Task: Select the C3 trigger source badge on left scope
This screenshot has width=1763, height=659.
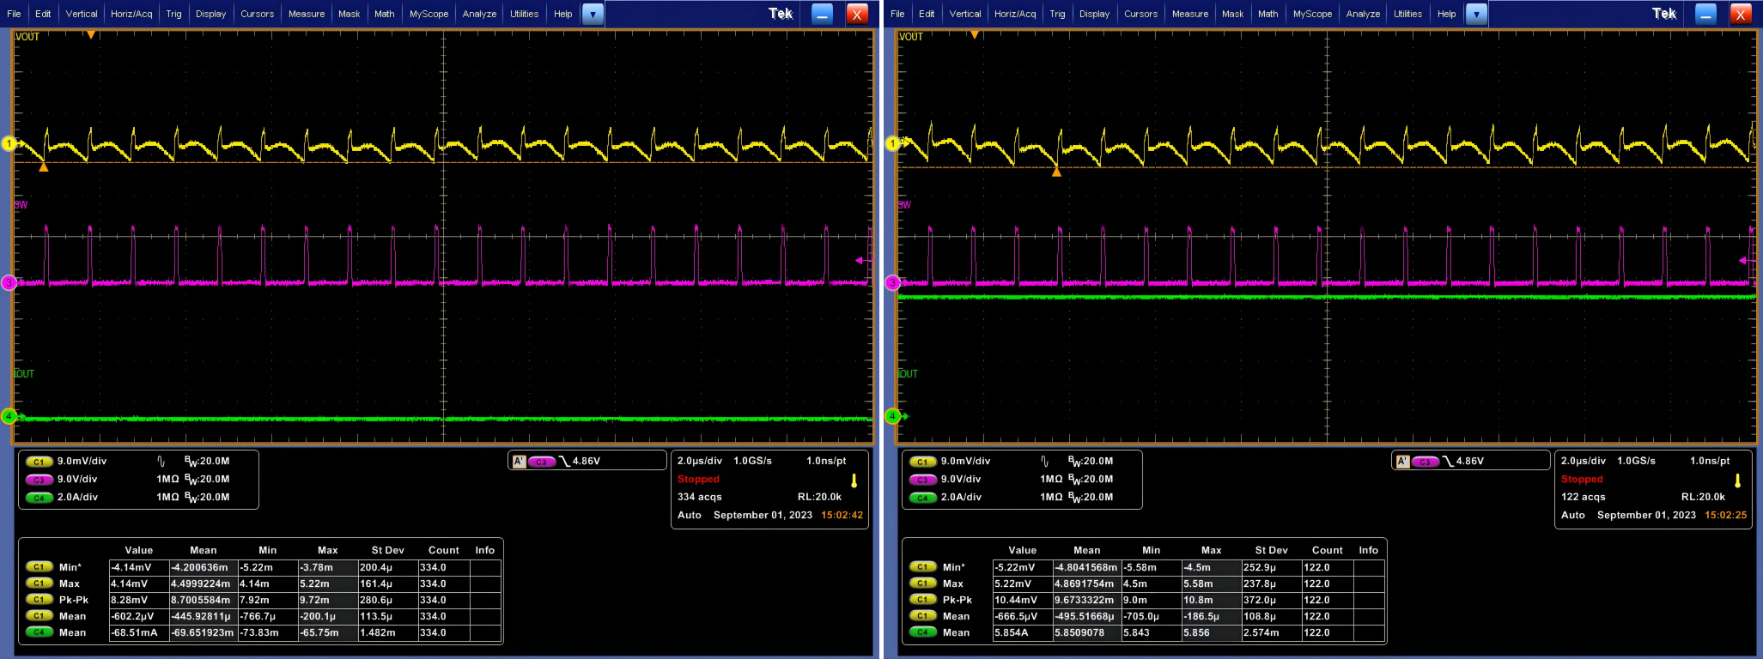Action: (541, 462)
